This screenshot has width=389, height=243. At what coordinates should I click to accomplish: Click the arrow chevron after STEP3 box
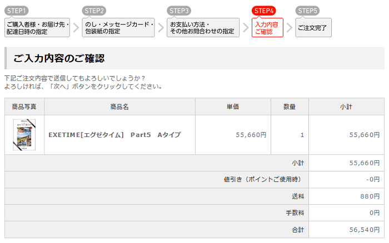click(x=245, y=28)
